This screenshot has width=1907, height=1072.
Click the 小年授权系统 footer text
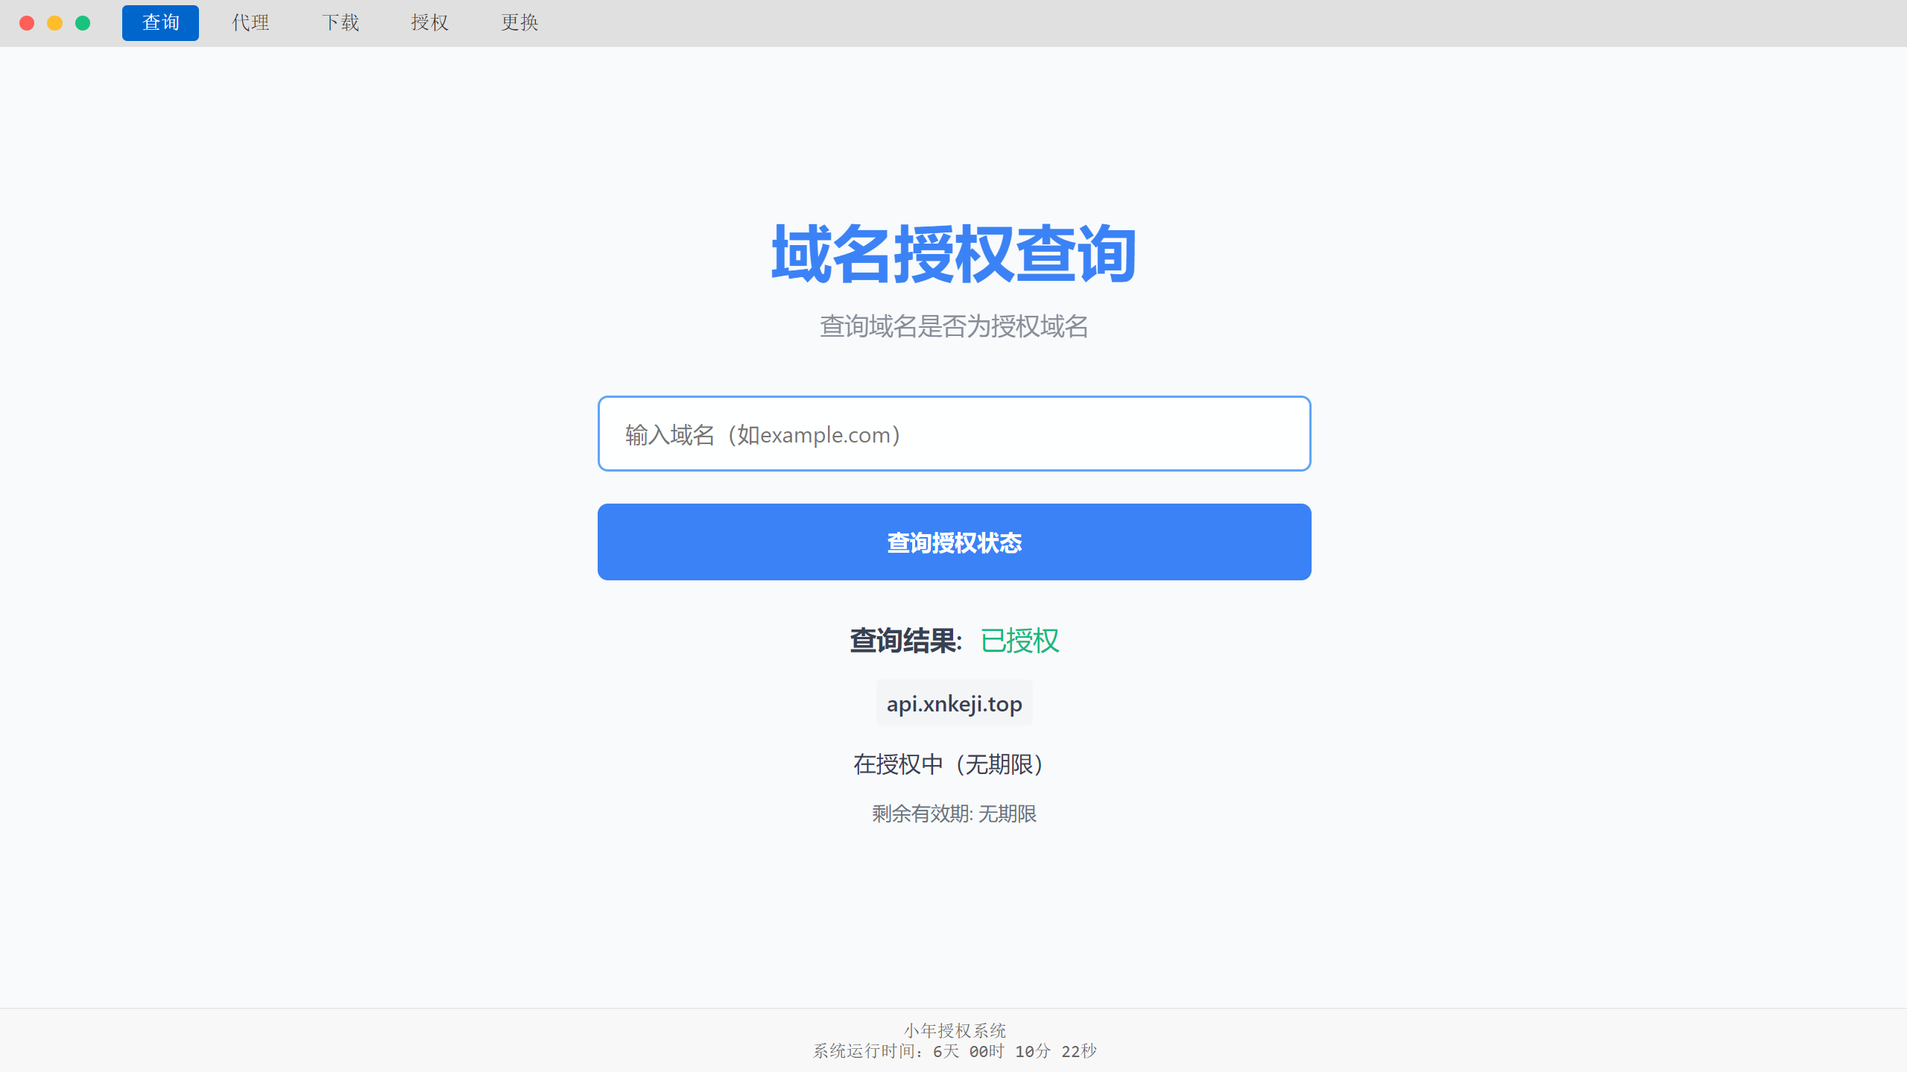pyautogui.click(x=954, y=1031)
